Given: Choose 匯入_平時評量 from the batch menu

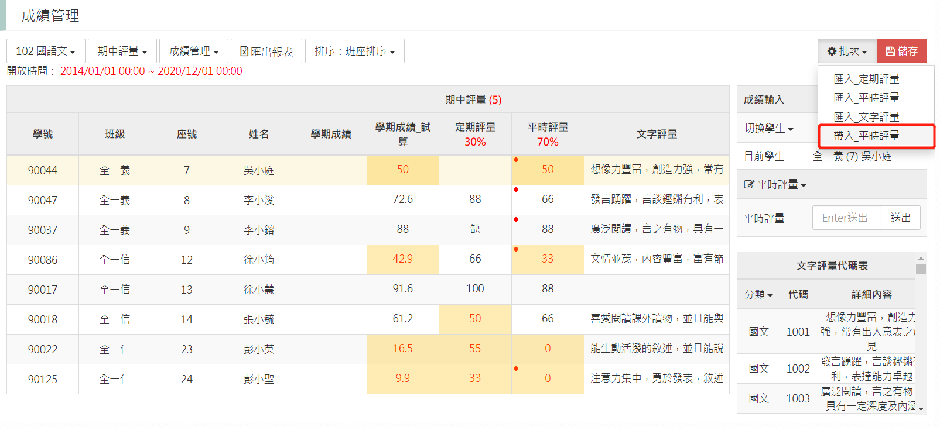Looking at the screenshot, I should (x=866, y=98).
